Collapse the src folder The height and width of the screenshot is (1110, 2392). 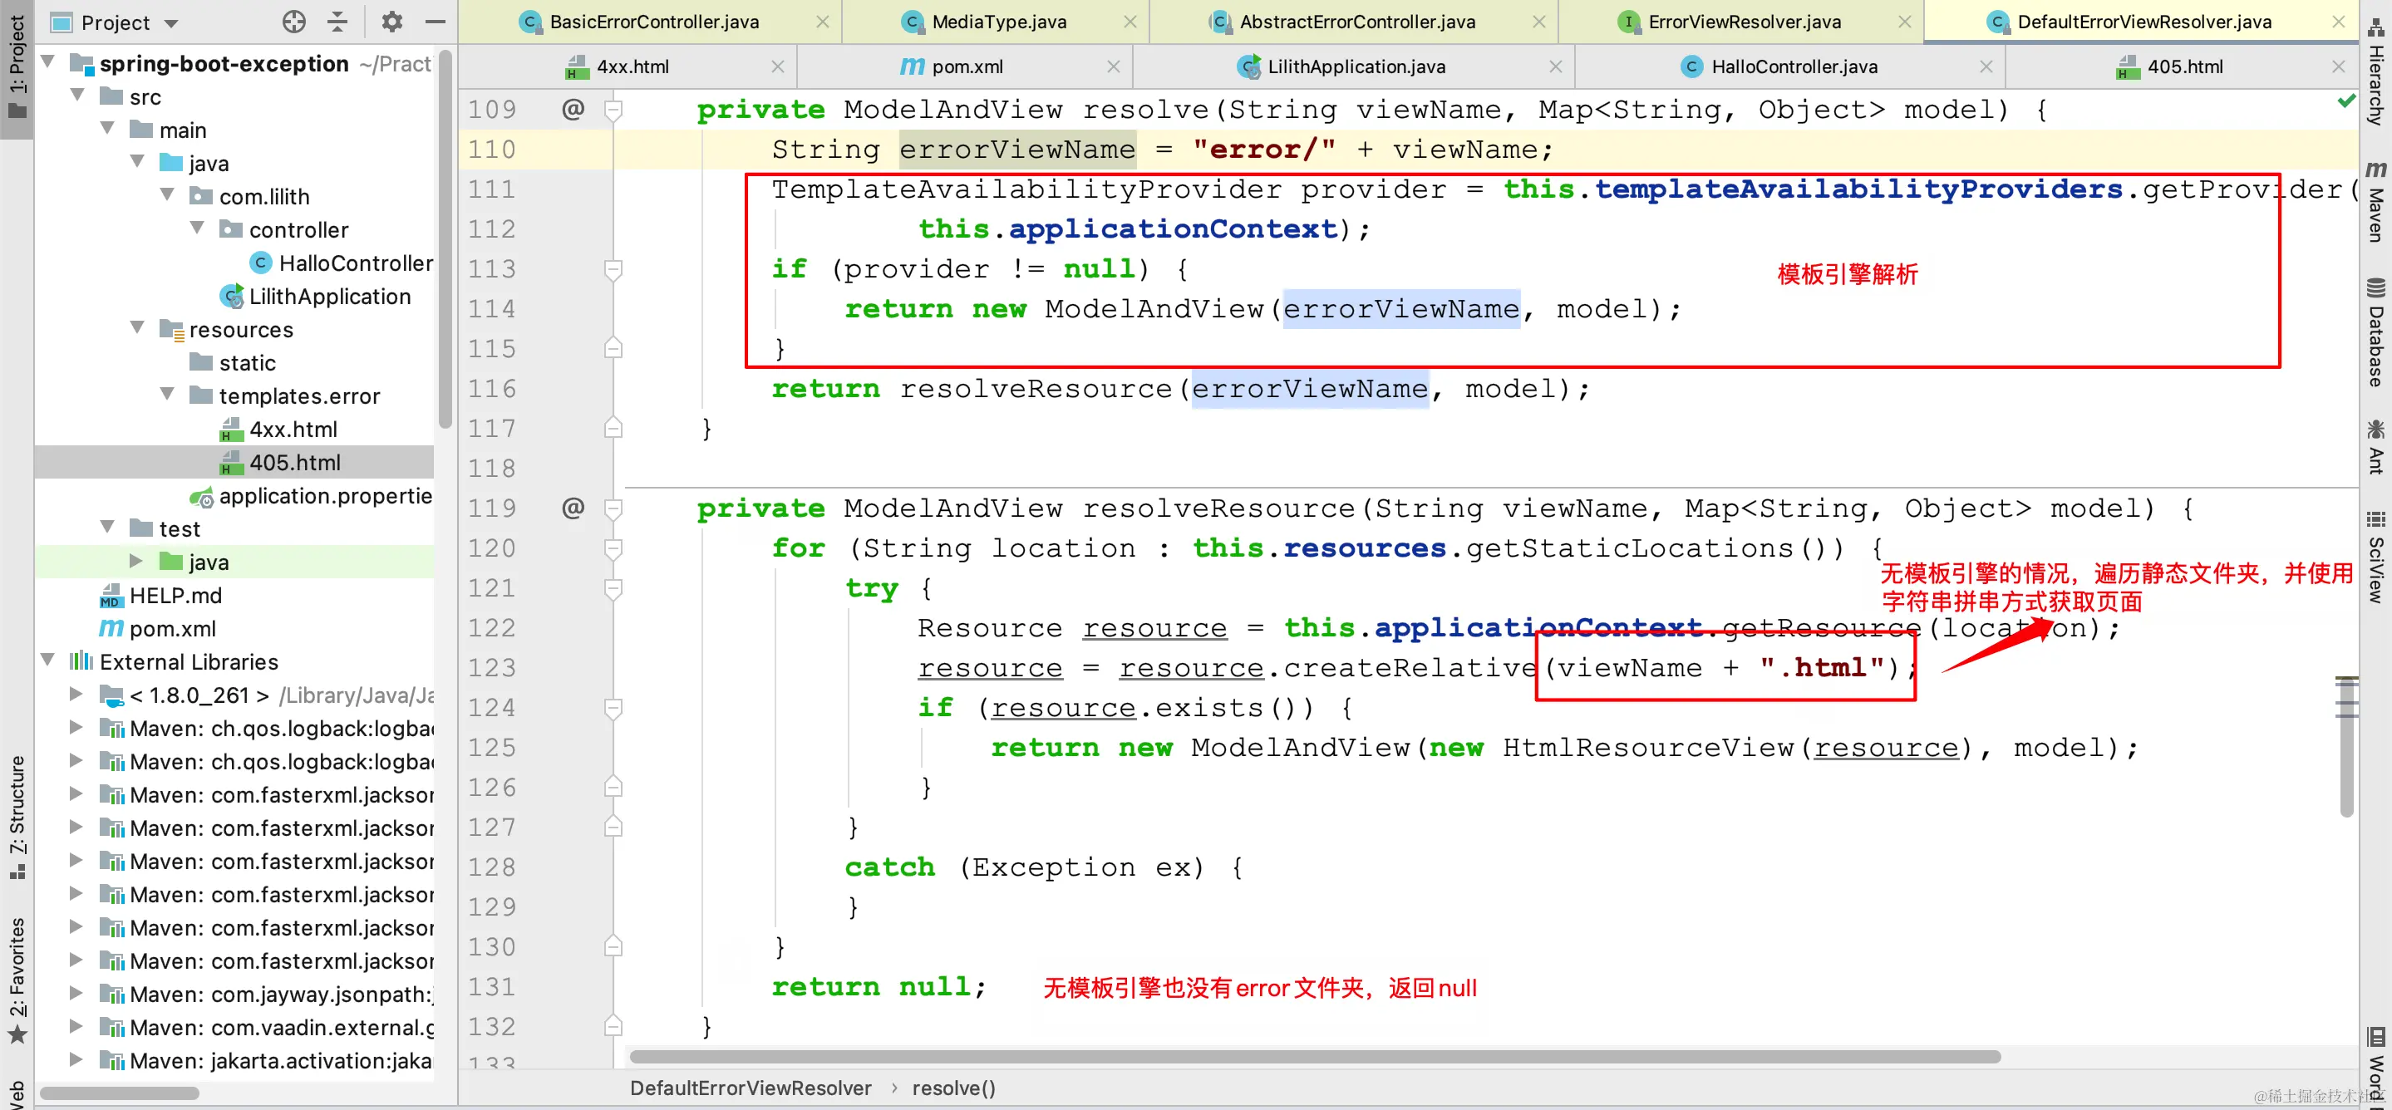click(x=78, y=96)
